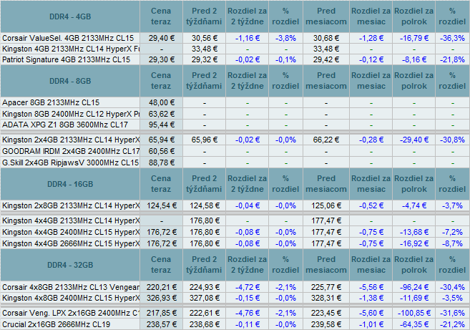Select the -96,24 € half-year difference
This screenshot has width=470, height=330.
coord(414,287)
